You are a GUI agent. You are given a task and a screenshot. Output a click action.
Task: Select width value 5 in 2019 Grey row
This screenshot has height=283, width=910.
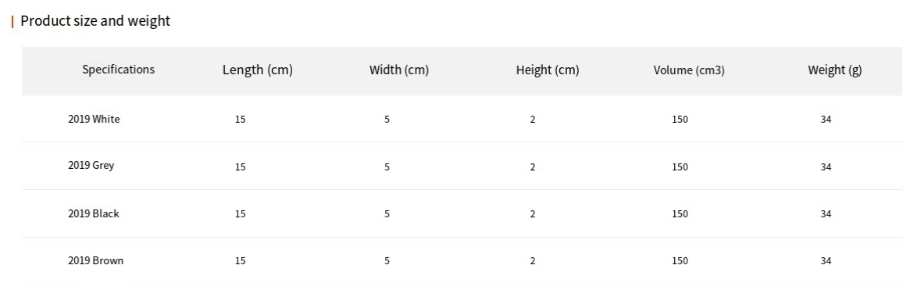click(x=387, y=167)
